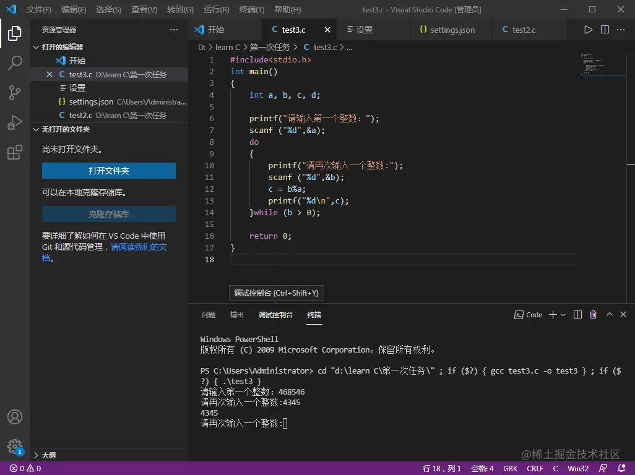The height and width of the screenshot is (475, 635).
Task: Open the Source Control view
Action: 15,93
